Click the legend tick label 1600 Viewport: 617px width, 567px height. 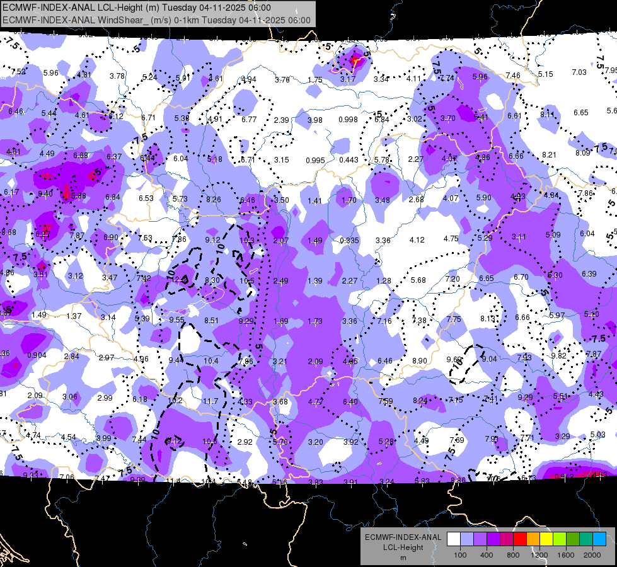(x=566, y=555)
